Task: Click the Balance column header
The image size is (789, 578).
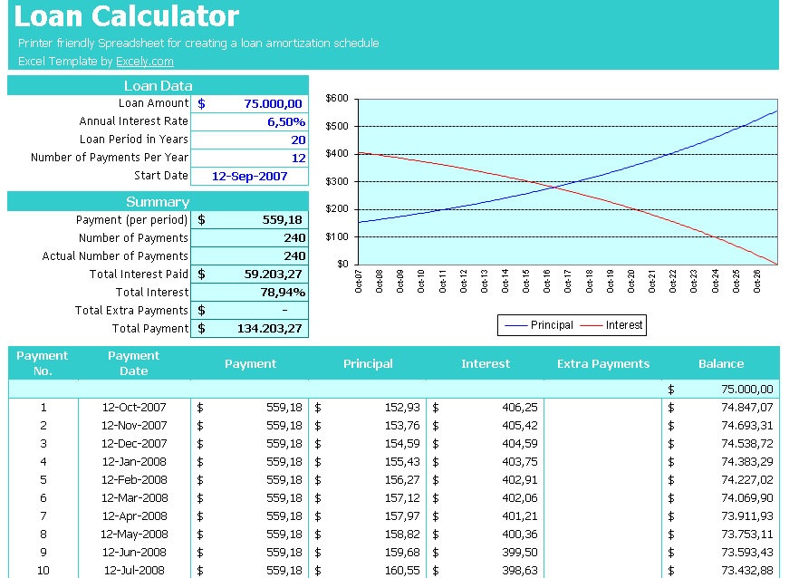Action: tap(721, 363)
